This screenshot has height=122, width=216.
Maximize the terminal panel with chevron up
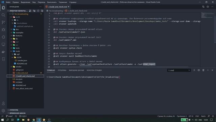pos(208,70)
